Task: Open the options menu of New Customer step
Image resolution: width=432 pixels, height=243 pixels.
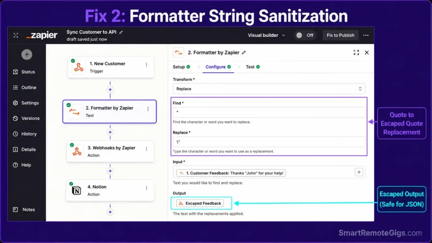Action: 146,65
